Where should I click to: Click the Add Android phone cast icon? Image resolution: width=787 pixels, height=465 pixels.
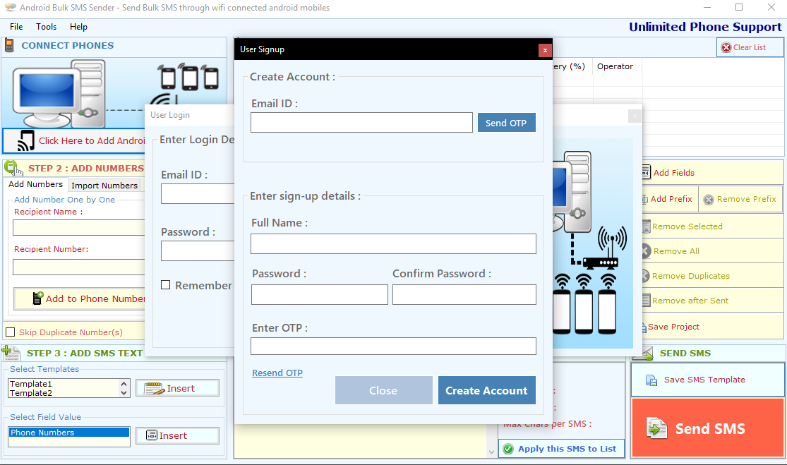tap(26, 140)
